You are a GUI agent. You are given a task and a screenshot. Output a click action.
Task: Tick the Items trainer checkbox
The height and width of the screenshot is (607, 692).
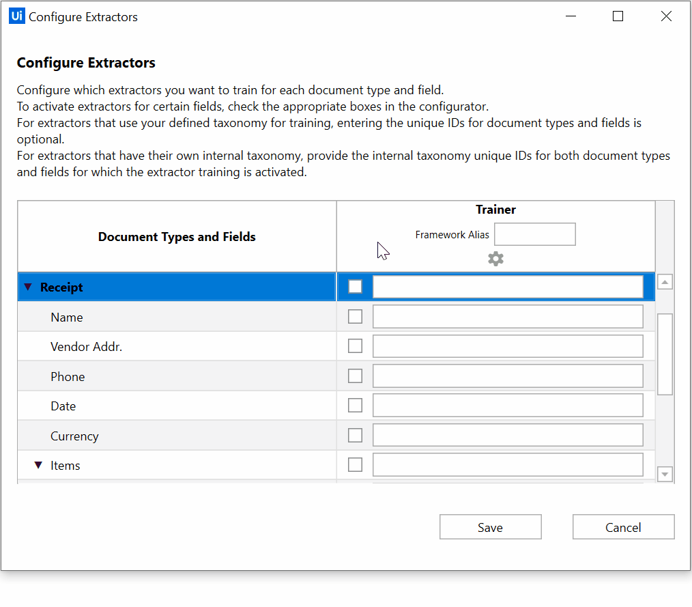click(355, 465)
